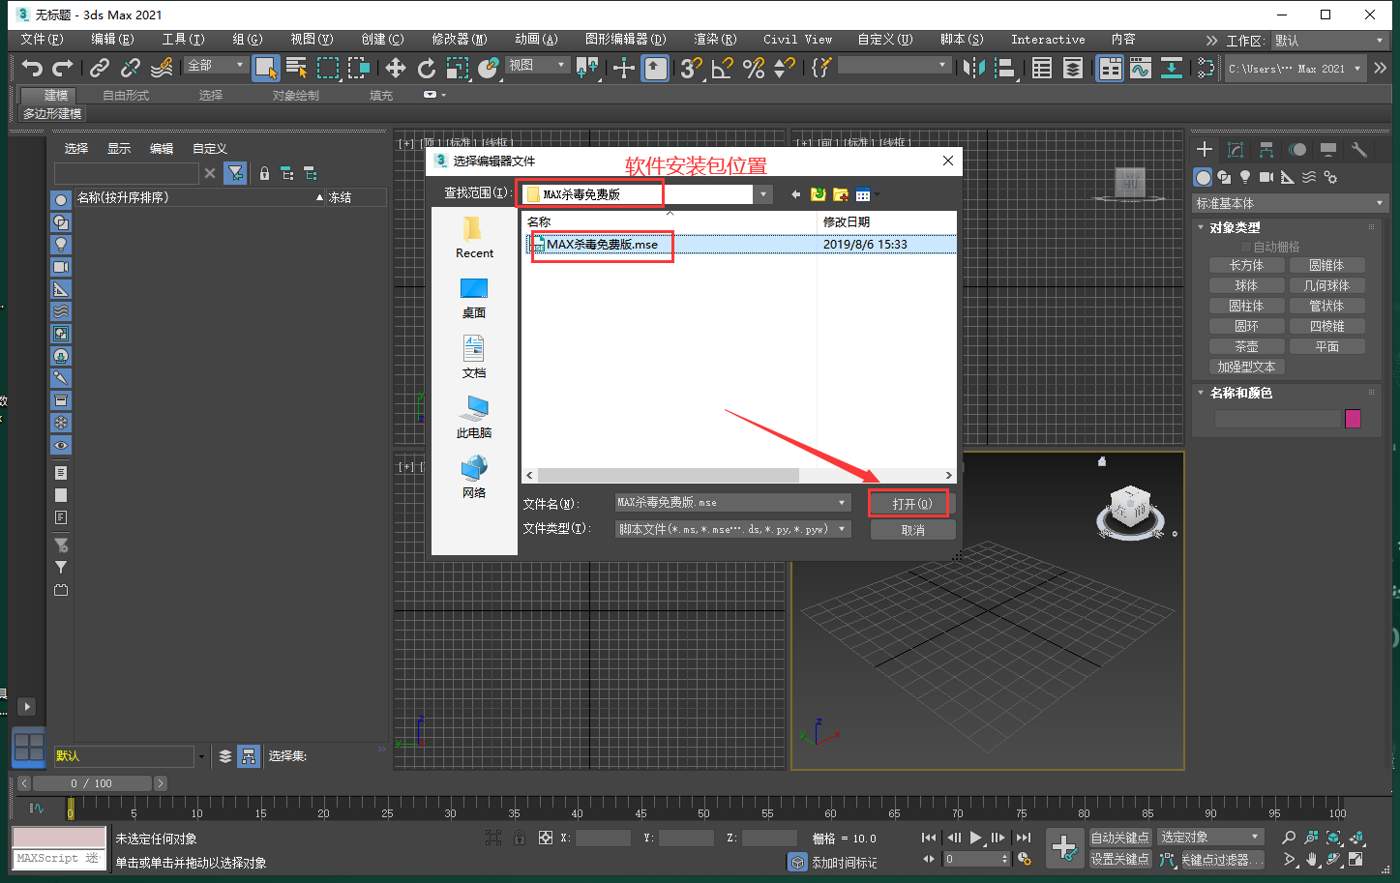This screenshot has height=883, width=1400.
Task: Expand the 查找范围 folder dropdown
Action: pos(763,194)
